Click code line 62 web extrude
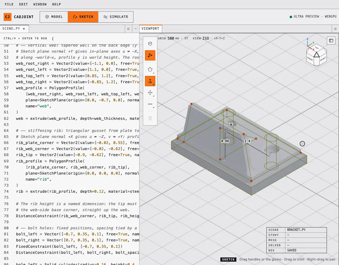This screenshot has width=339, height=265. 77,119
